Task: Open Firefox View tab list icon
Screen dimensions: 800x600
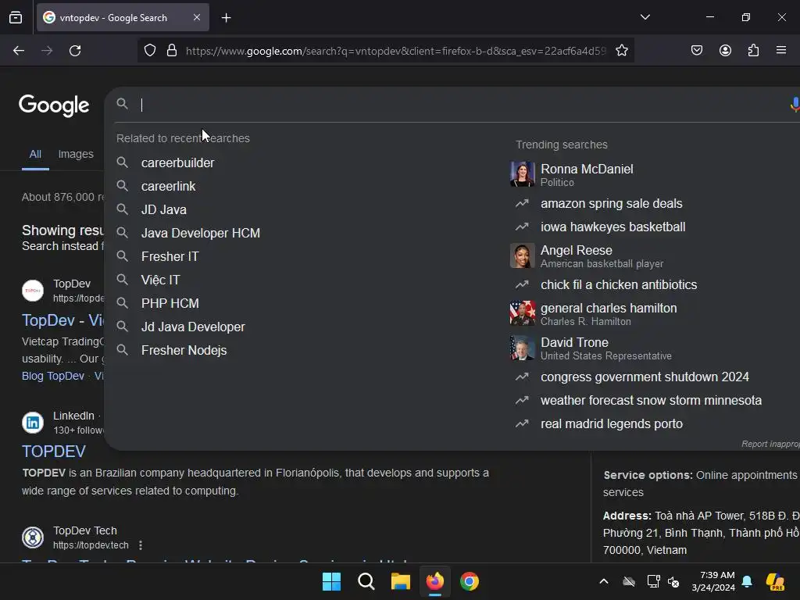Action: pos(16,17)
